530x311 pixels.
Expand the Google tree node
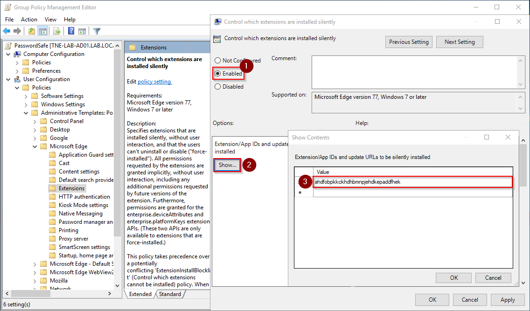click(35, 138)
